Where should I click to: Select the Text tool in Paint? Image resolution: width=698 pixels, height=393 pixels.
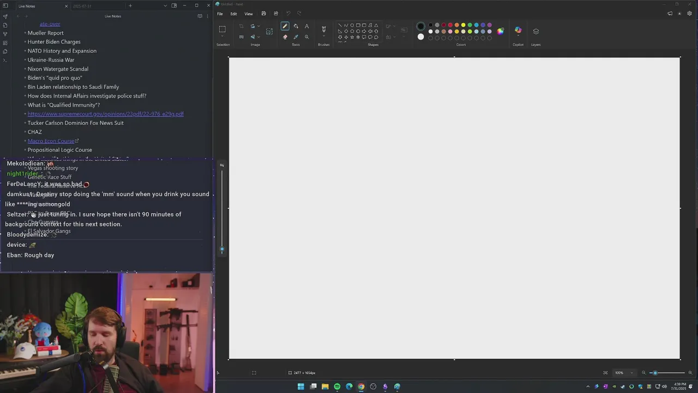306,26
